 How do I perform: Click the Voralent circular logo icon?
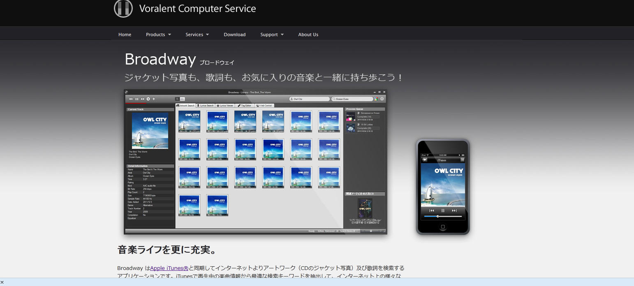click(x=123, y=8)
